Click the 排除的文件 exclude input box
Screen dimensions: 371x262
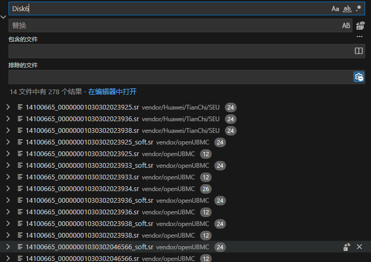(x=179, y=77)
